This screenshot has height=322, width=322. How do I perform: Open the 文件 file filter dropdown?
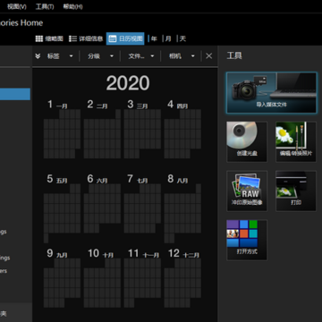[141, 56]
